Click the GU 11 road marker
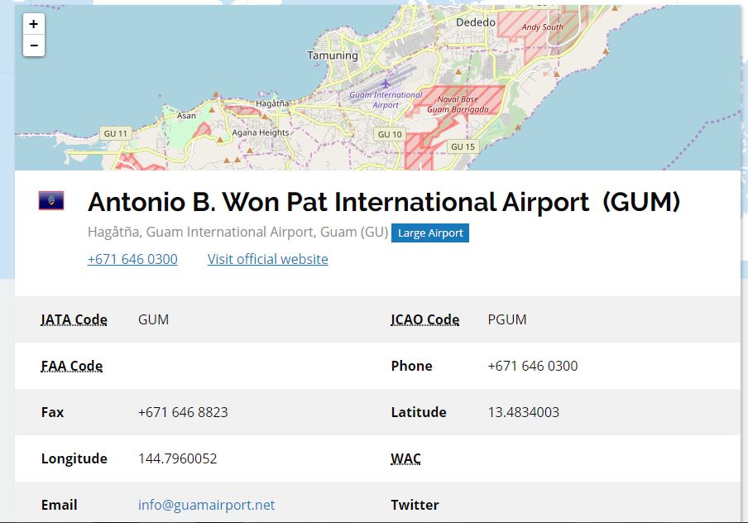The height and width of the screenshot is (523, 748). point(116,133)
